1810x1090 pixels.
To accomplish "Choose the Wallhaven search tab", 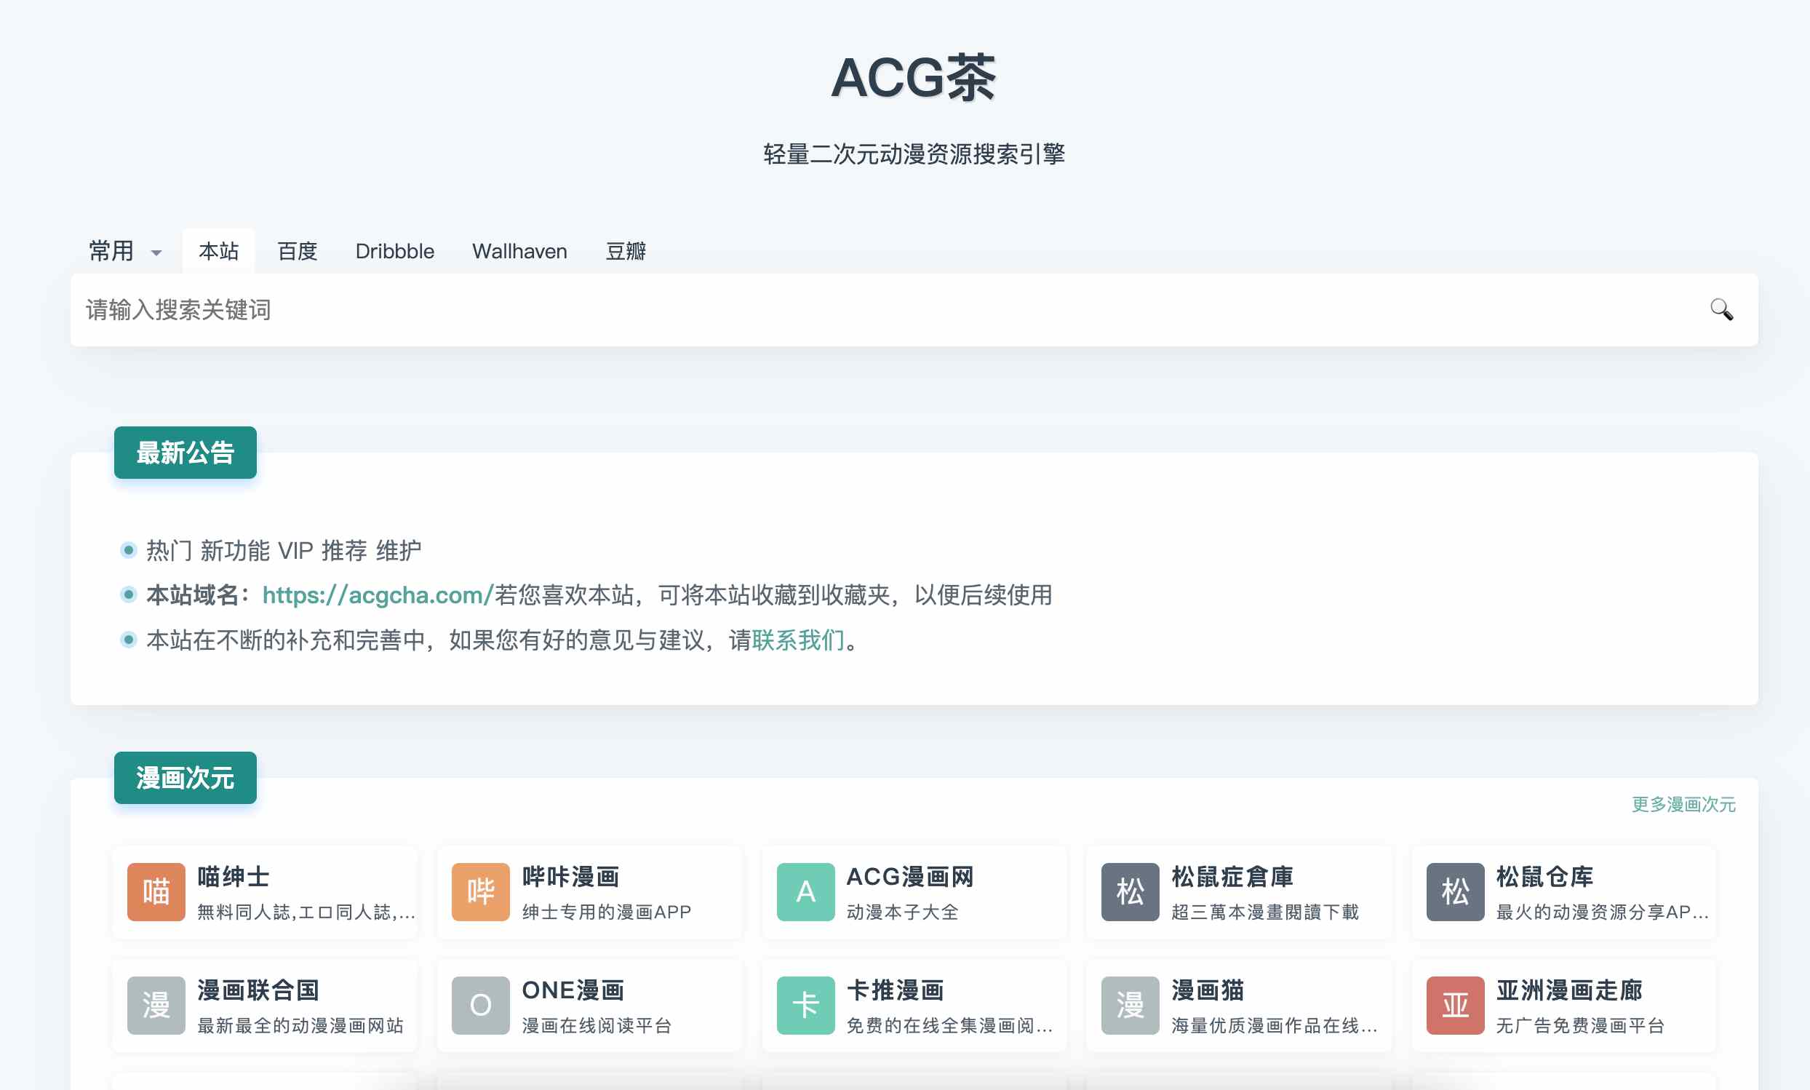I will click(519, 251).
